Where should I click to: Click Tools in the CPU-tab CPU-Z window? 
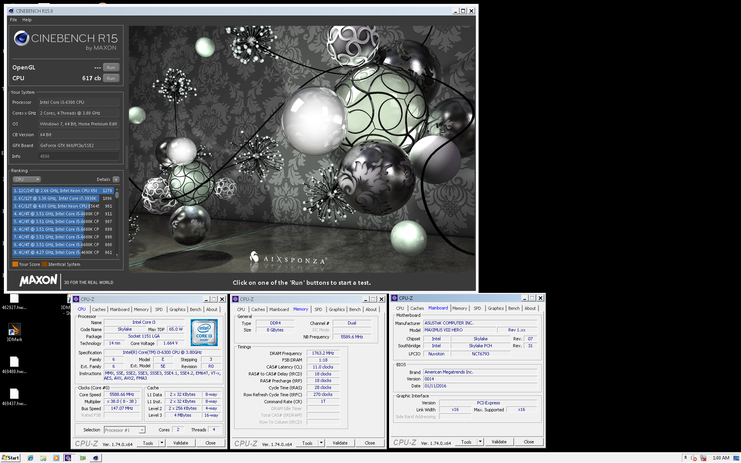(148, 443)
